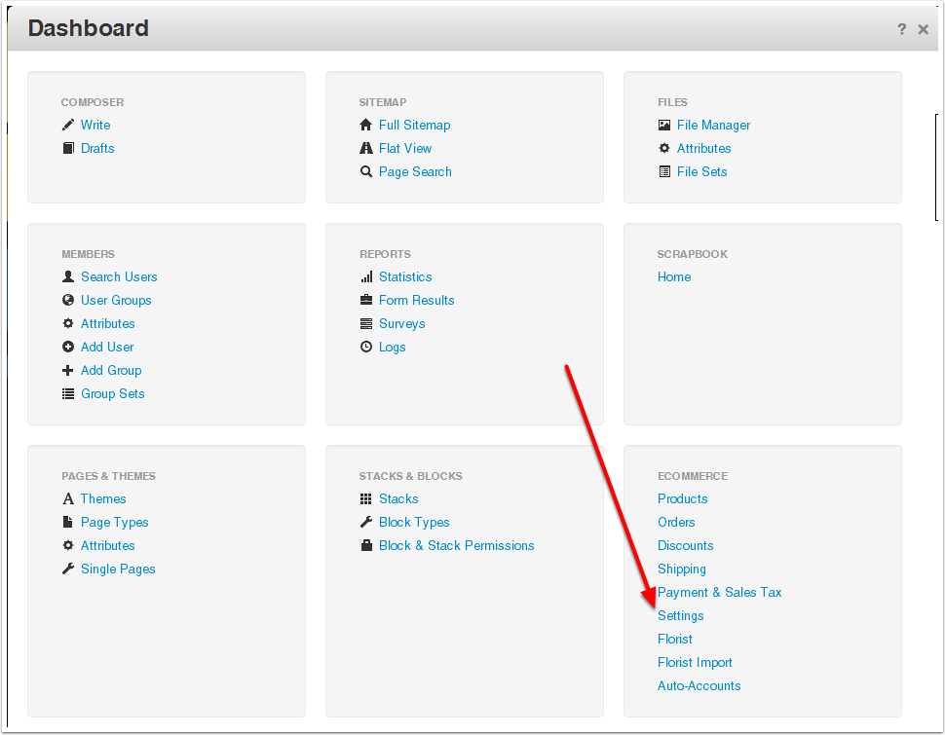
Task: Click the wrench icon beside Block Types
Action: pyautogui.click(x=366, y=522)
